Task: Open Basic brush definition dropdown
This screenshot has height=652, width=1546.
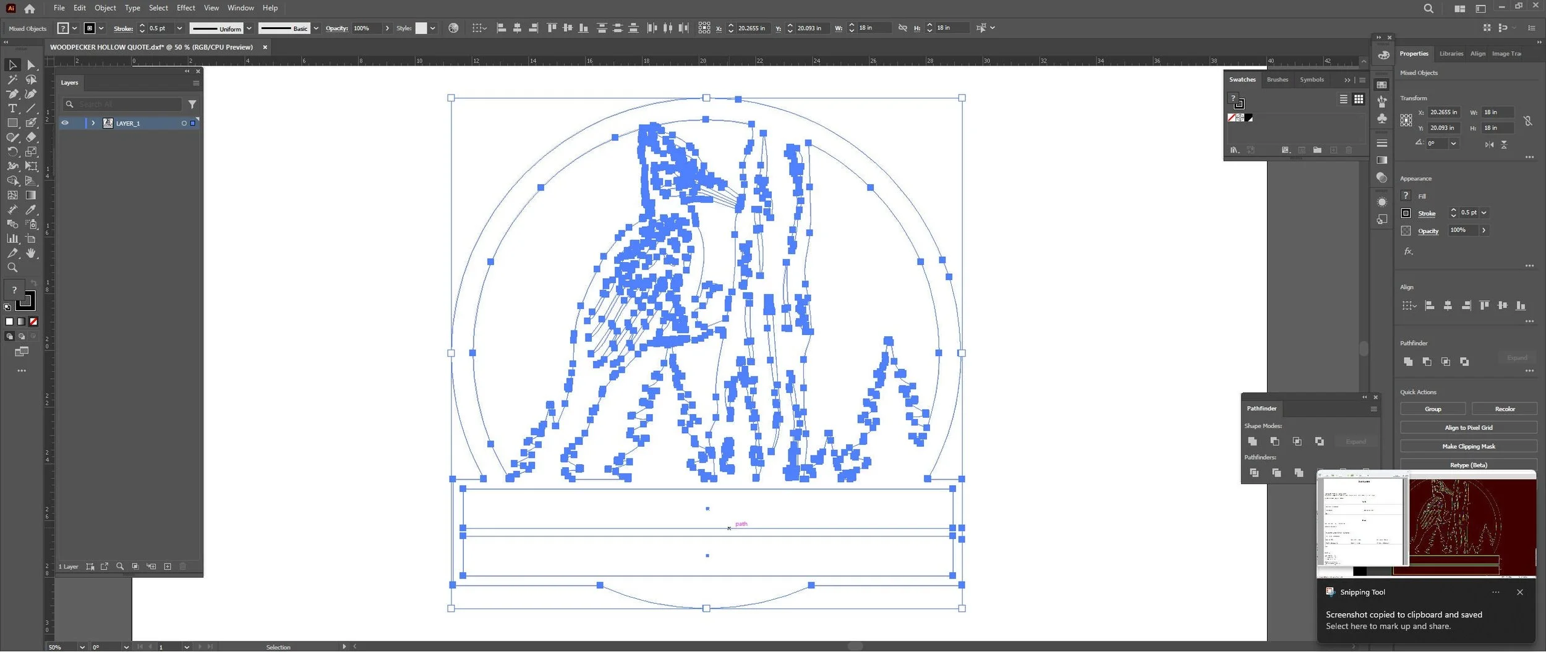Action: pos(316,28)
